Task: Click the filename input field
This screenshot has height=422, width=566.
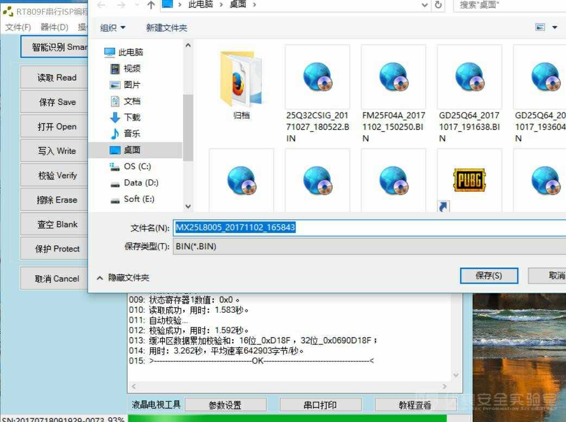Action: (x=369, y=228)
